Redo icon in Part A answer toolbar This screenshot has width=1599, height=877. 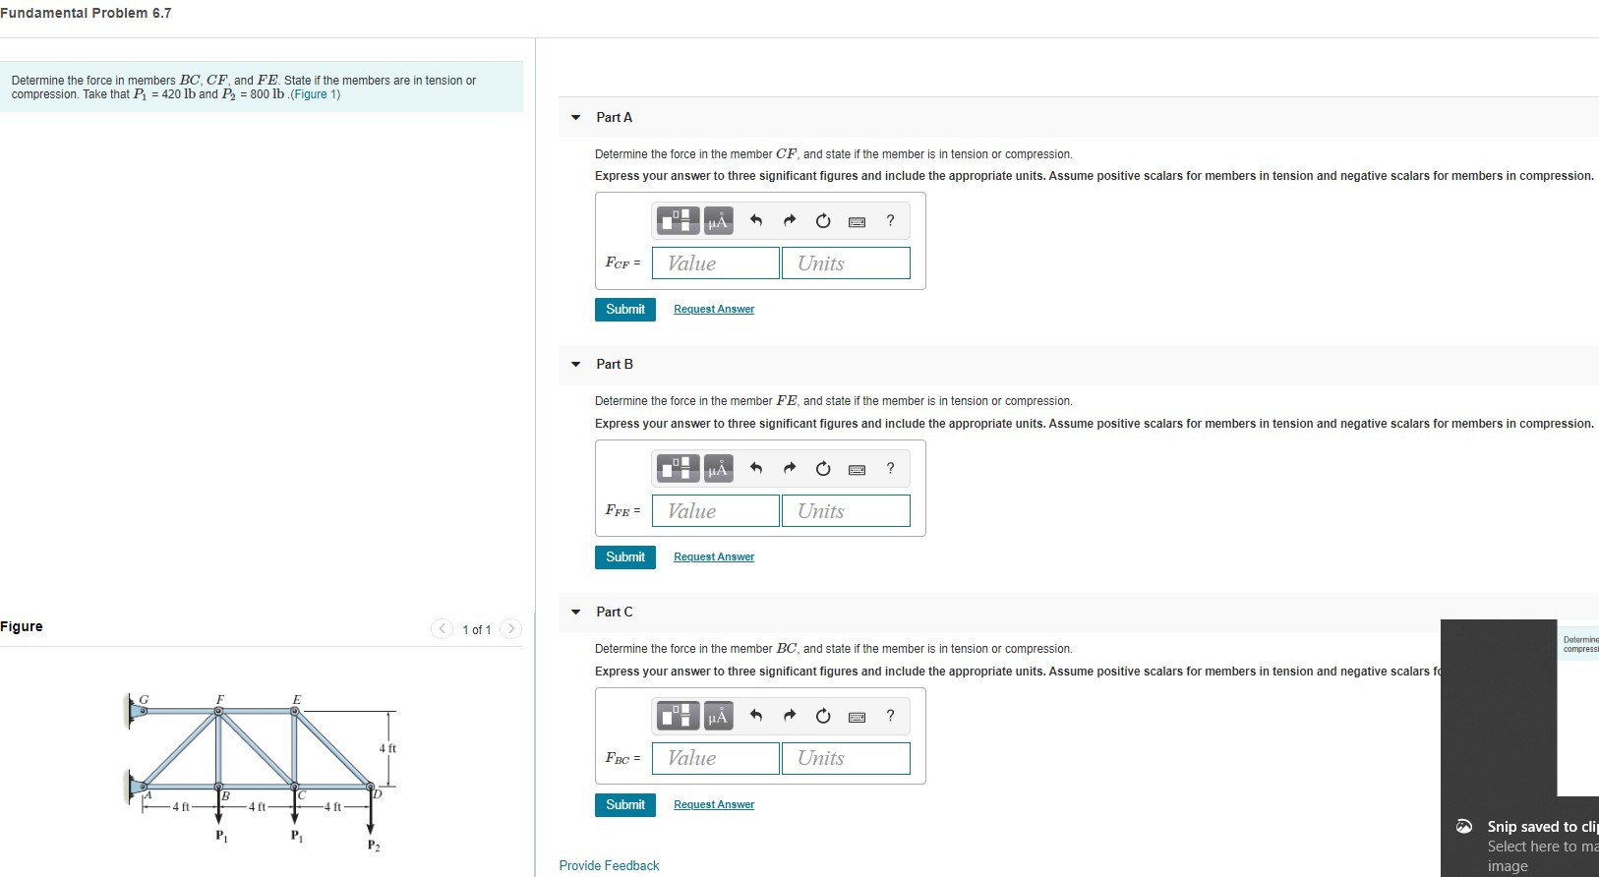(790, 220)
